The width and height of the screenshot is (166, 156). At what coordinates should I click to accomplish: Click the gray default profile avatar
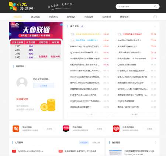22,82
